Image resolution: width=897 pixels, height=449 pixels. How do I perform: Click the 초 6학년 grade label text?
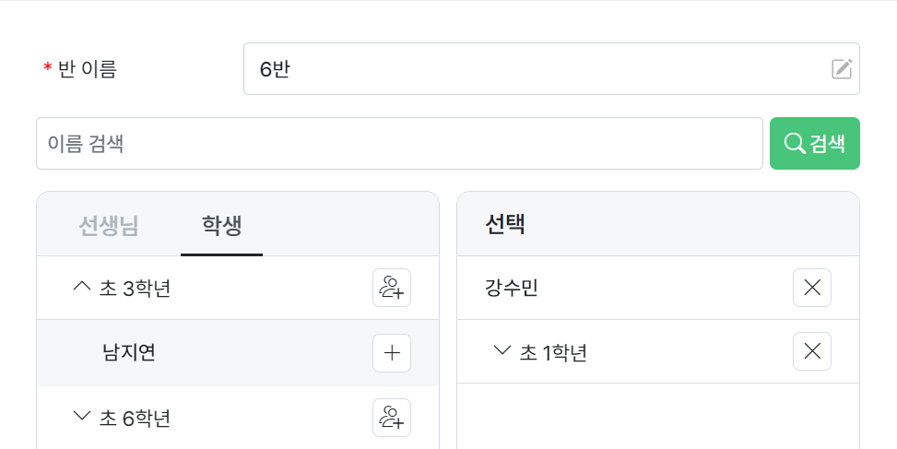136,419
